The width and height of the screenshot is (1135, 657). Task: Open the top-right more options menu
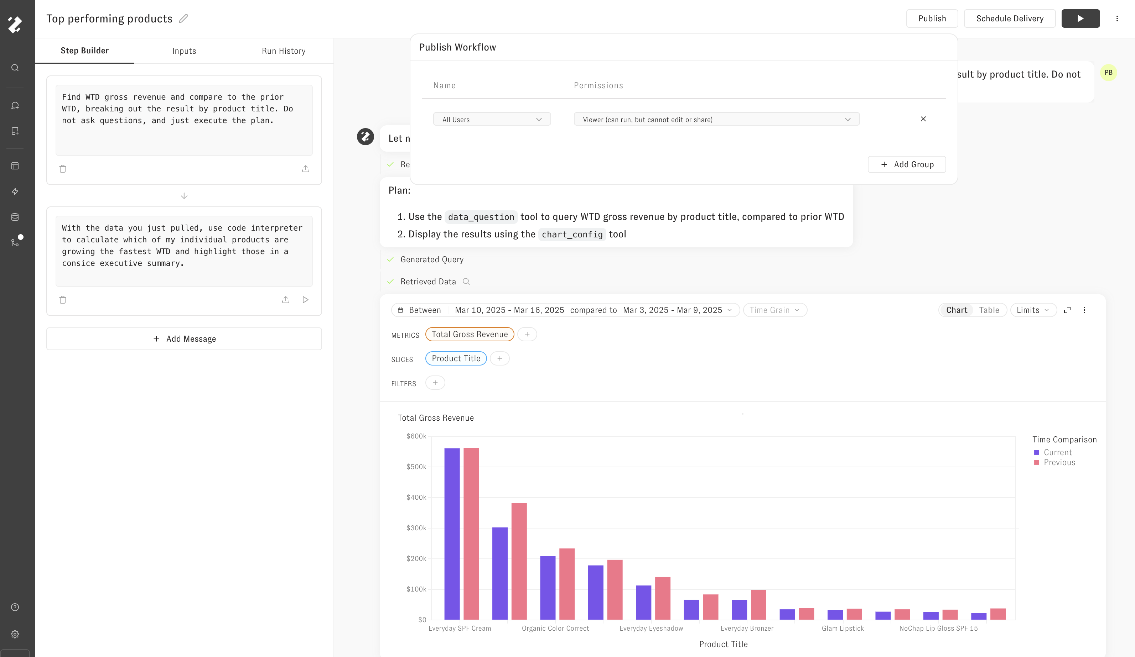coord(1117,19)
